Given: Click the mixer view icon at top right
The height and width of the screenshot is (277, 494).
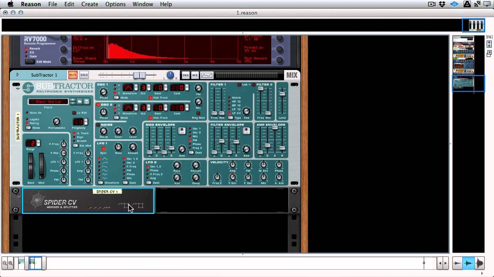Looking at the screenshot, I should [474, 25].
